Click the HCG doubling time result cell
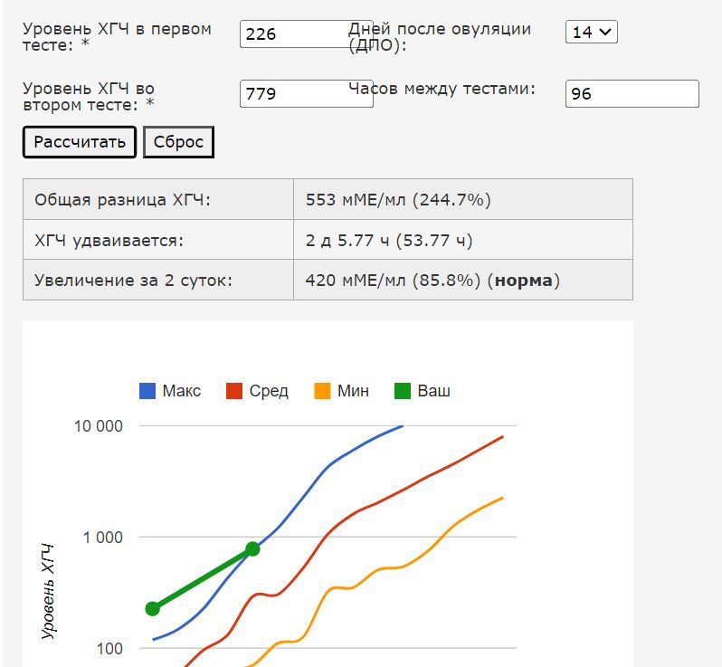 389,241
